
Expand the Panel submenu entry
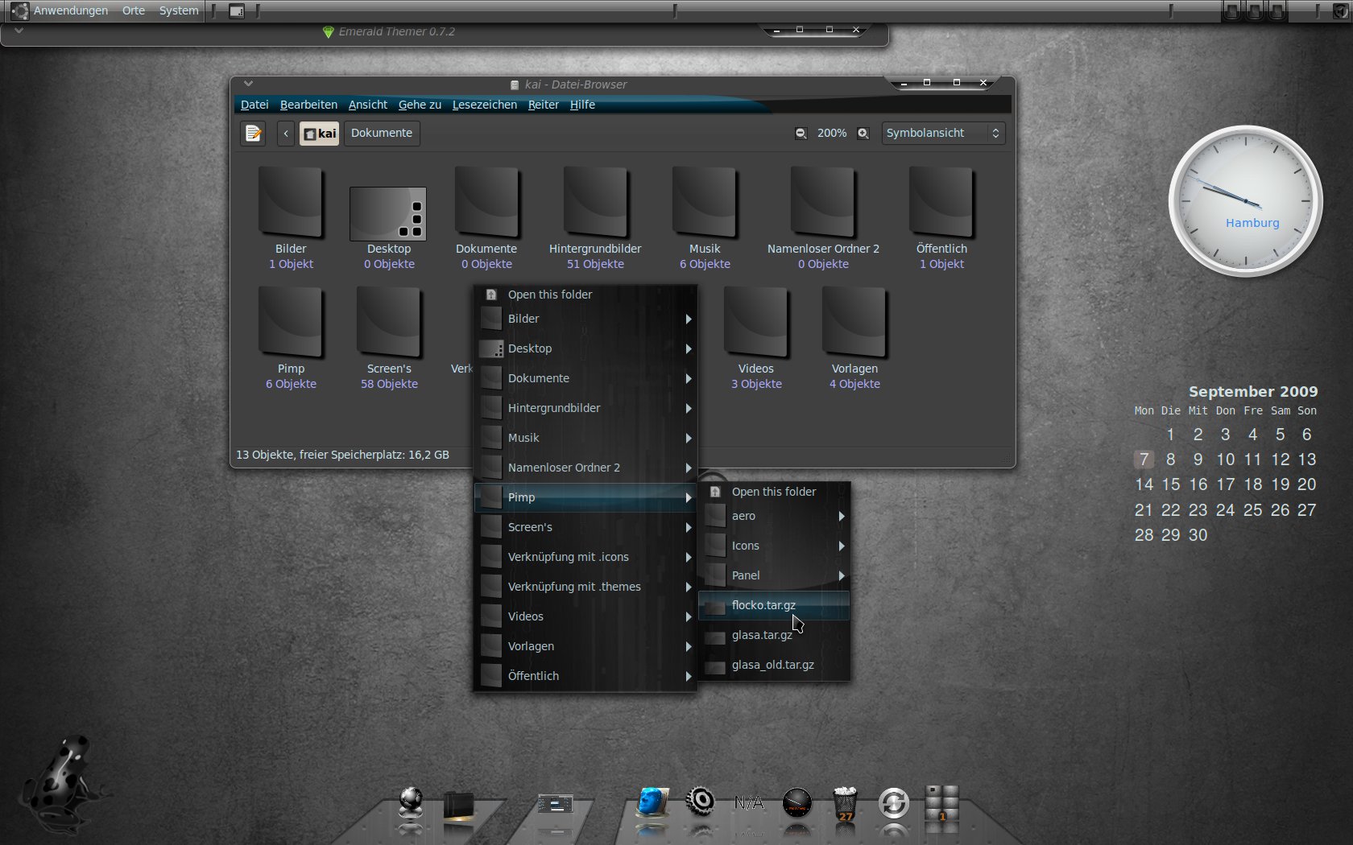tap(774, 575)
